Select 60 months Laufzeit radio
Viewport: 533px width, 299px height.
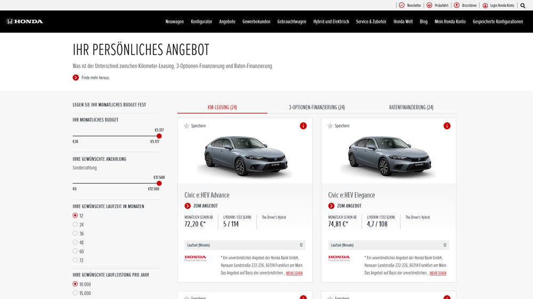pos(75,251)
